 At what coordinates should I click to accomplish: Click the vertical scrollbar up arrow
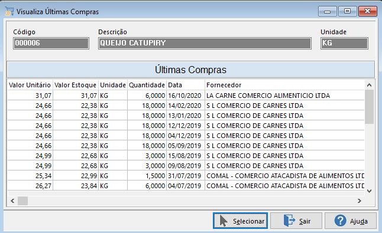369,85
